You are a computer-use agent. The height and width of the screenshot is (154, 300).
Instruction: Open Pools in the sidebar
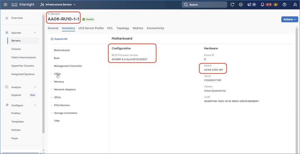[15, 138]
